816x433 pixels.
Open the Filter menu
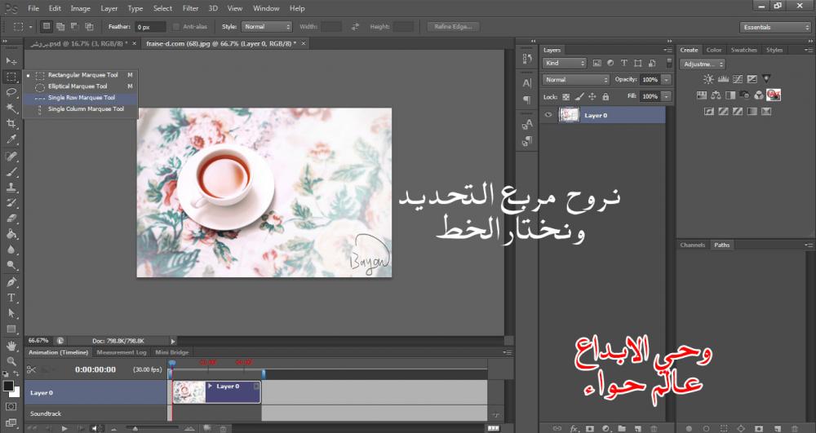tap(190, 8)
